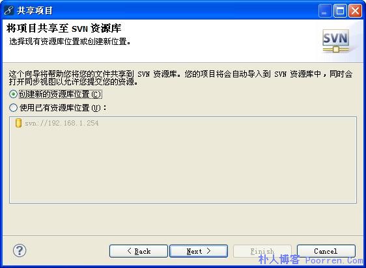Image resolution: width=366 pixels, height=268 pixels.
Task: Open the system menu from title bar icon
Action: pyautogui.click(x=9, y=10)
